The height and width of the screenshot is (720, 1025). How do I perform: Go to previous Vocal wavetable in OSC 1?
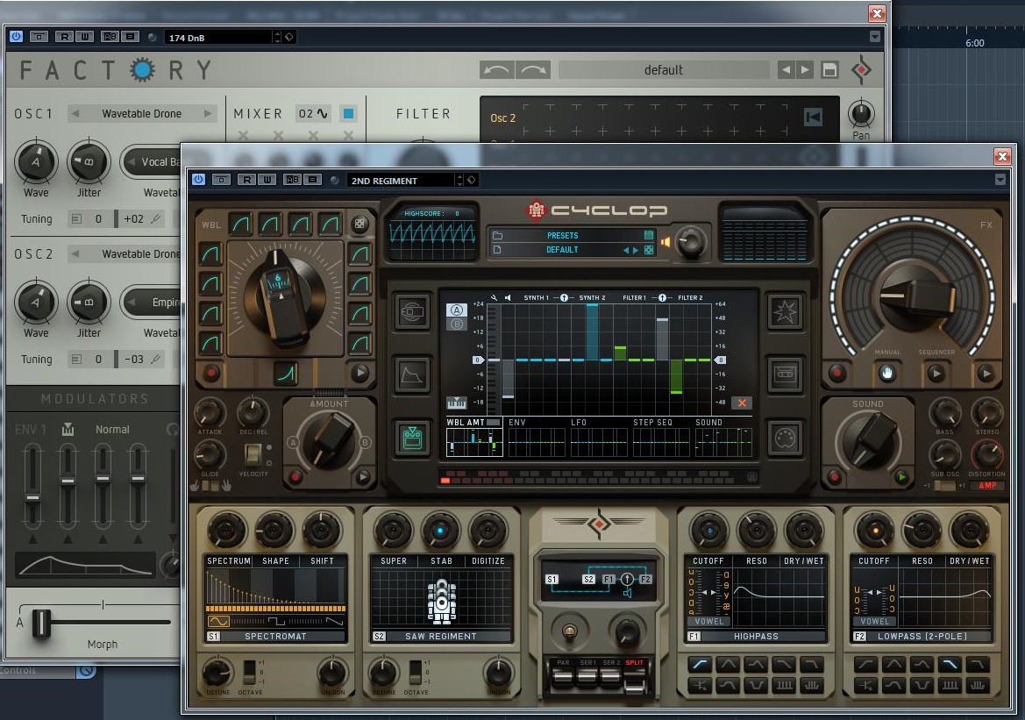click(x=131, y=161)
